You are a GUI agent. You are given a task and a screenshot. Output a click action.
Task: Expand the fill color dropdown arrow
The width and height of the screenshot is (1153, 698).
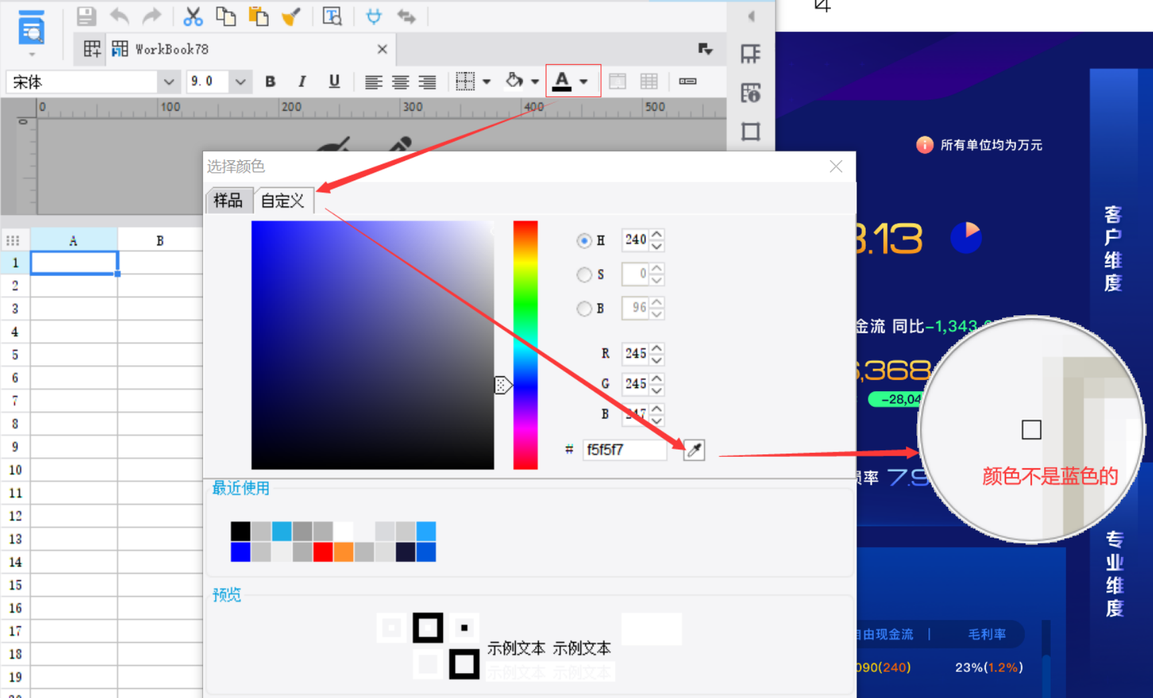(534, 81)
